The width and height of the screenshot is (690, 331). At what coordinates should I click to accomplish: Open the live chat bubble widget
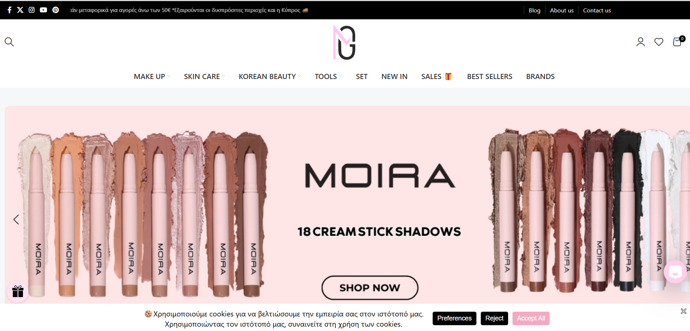coord(675,272)
